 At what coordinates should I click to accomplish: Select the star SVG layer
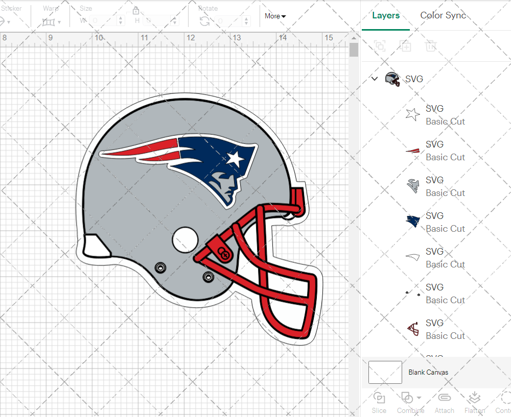click(434, 115)
